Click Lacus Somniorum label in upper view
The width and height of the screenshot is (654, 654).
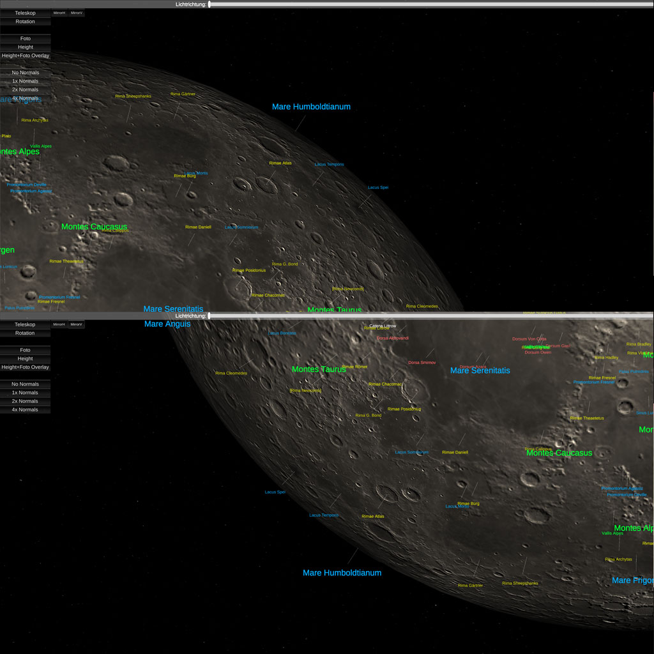(x=241, y=227)
